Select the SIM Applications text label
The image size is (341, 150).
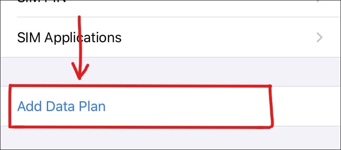pyautogui.click(x=69, y=38)
